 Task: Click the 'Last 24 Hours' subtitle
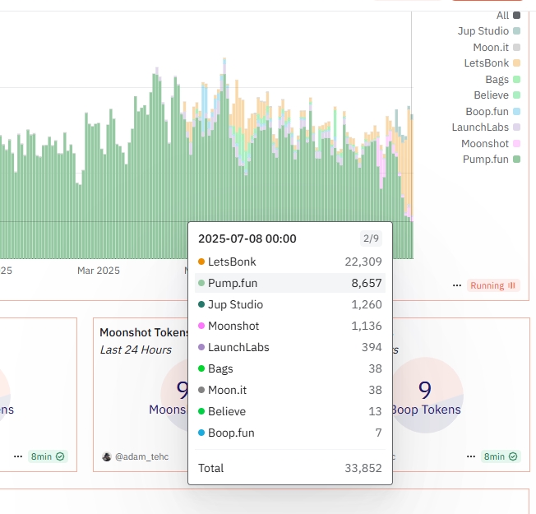click(136, 350)
